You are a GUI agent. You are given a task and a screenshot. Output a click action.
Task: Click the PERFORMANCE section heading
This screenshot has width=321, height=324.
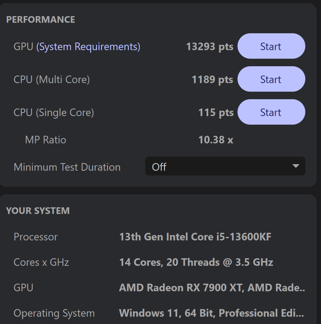click(x=40, y=19)
